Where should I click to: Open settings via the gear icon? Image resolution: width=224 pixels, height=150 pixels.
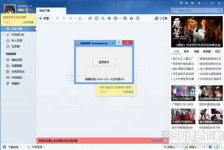(x=109, y=18)
